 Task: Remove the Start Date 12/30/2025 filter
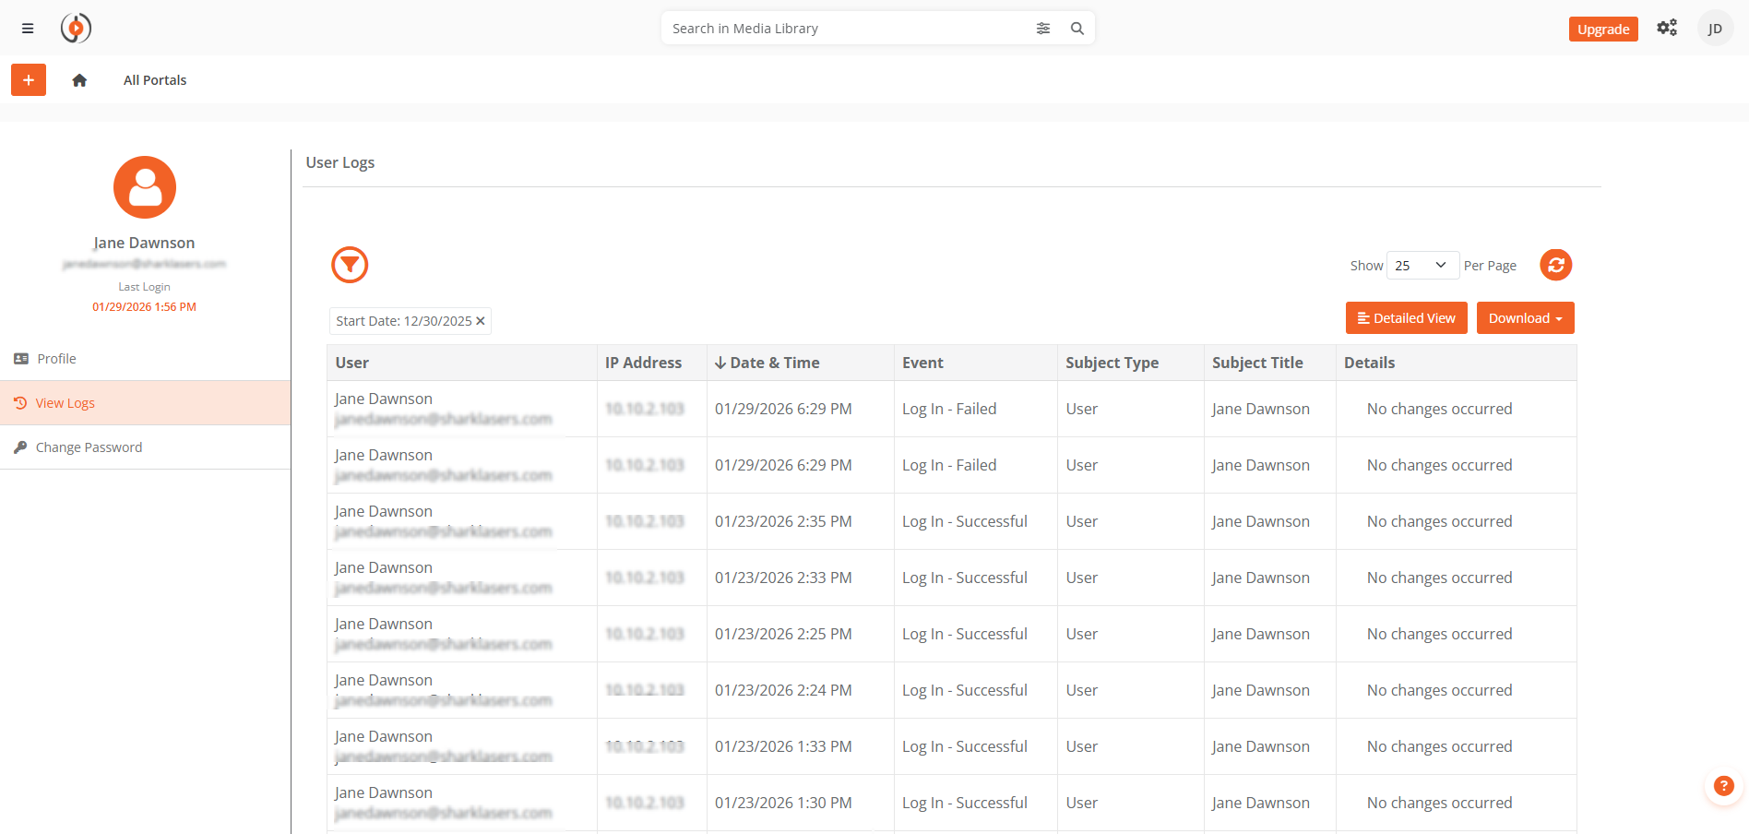tap(481, 321)
